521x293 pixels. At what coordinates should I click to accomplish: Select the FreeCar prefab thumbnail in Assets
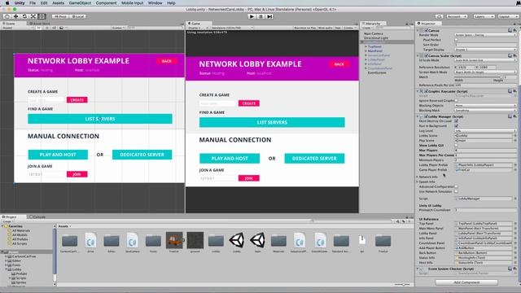coord(174,241)
